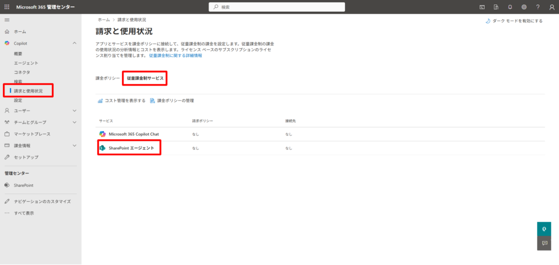Screen dimensions: 559x265
Task: Collapse the Copilot navigation section
Action: (x=74, y=43)
